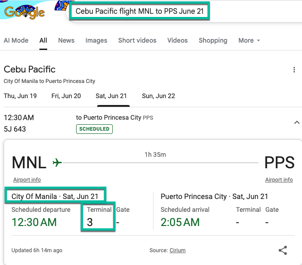Expand the More dropdown menu
The height and width of the screenshot is (265, 302).
[249, 40]
